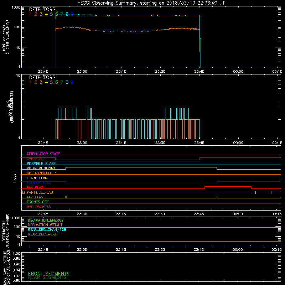This screenshot has width=285, height=285.
Task: Click the 1000 tick on front segments axis
Action: pyautogui.click(x=16, y=7)
